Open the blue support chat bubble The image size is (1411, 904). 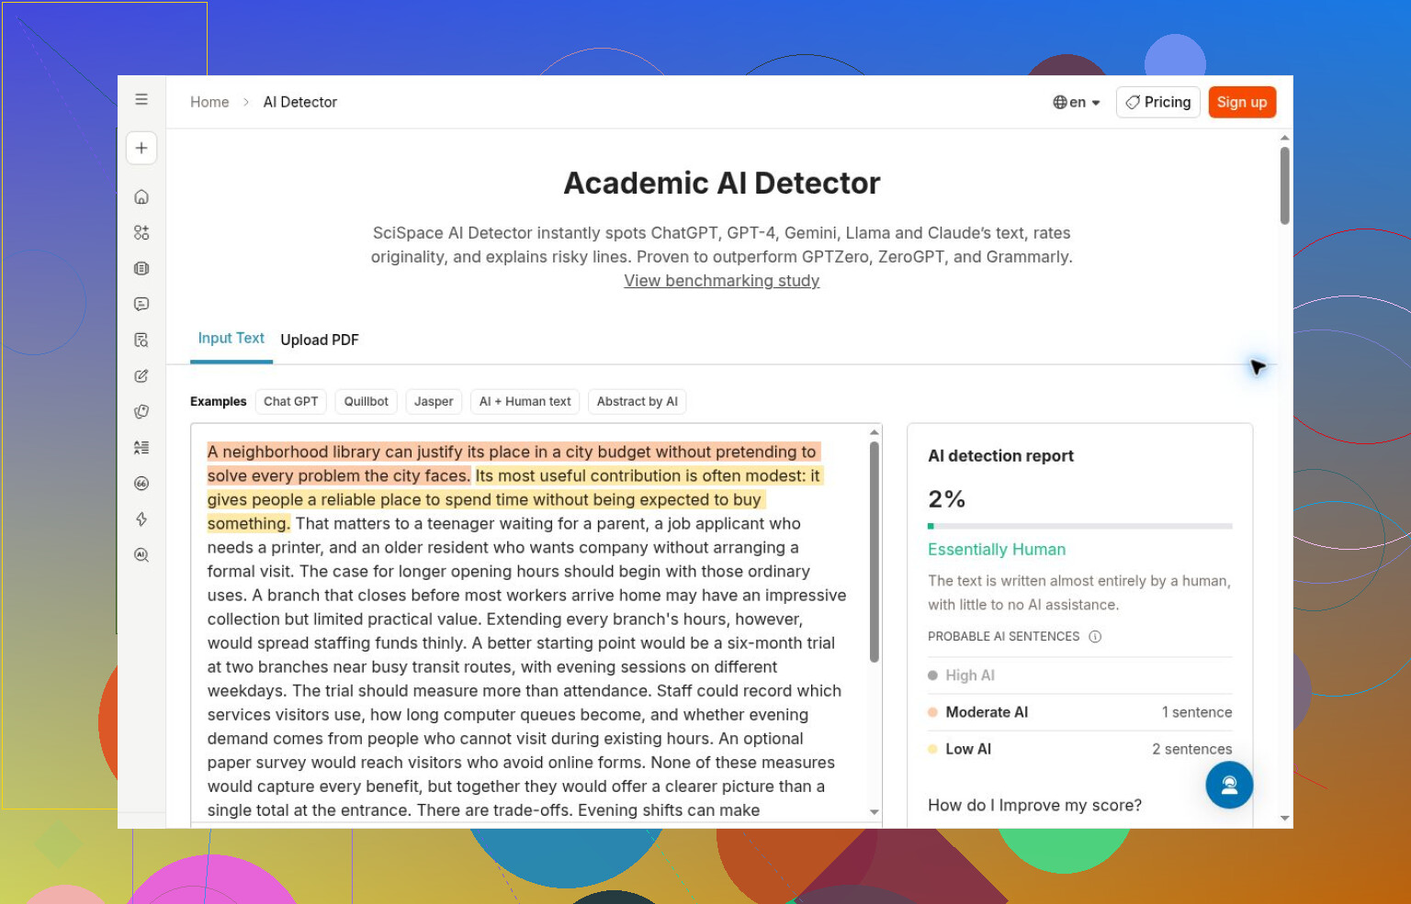pyautogui.click(x=1229, y=785)
